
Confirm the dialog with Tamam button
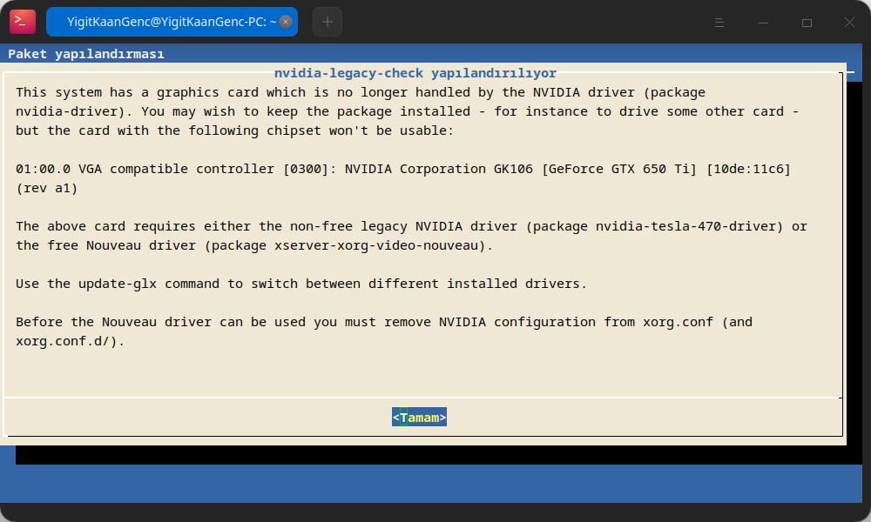[x=420, y=417]
